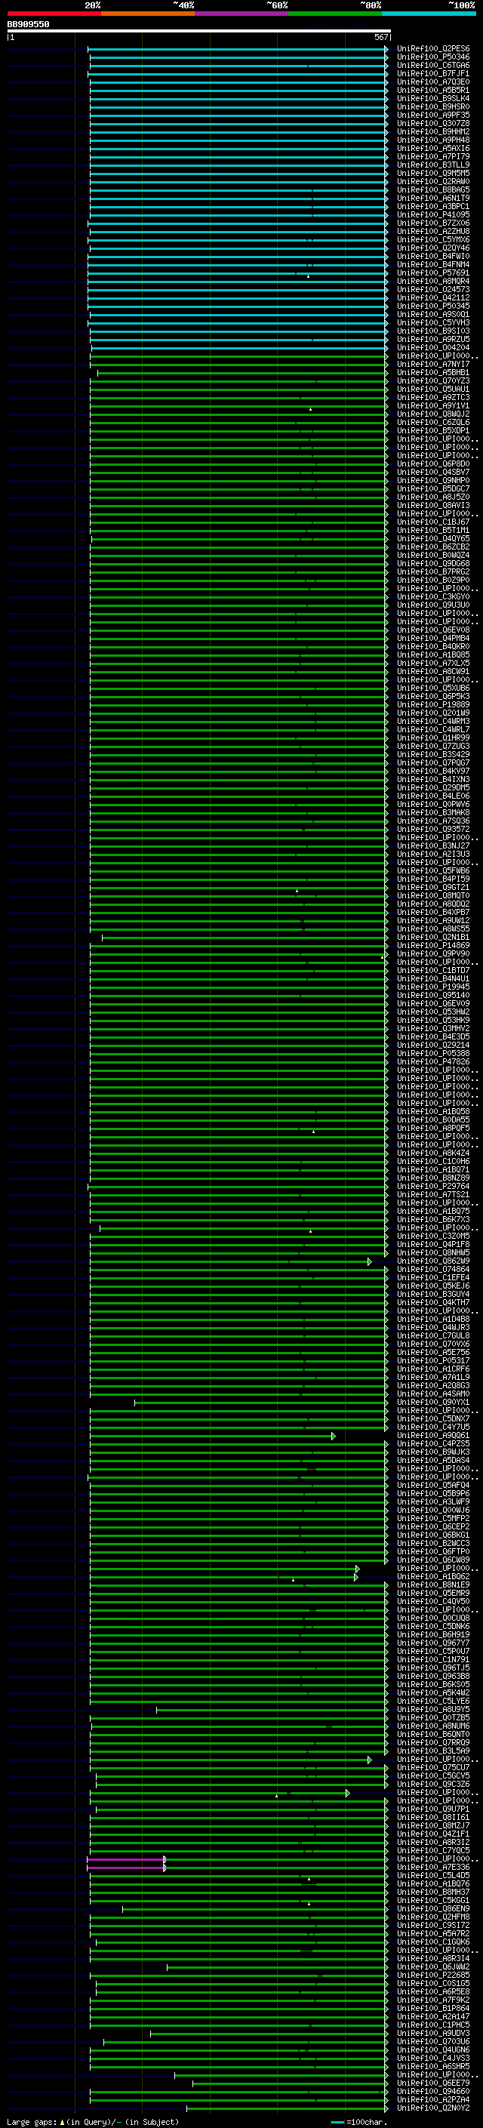Select the UniRef100_A9PF35 label
483x2128 pixels.
pyautogui.click(x=433, y=115)
